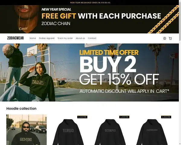Go to the Home menu item
The height and width of the screenshot is (145, 181).
pyautogui.click(x=33, y=38)
